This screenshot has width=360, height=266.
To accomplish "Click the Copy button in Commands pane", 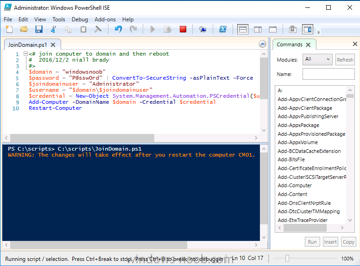I will tap(348, 242).
